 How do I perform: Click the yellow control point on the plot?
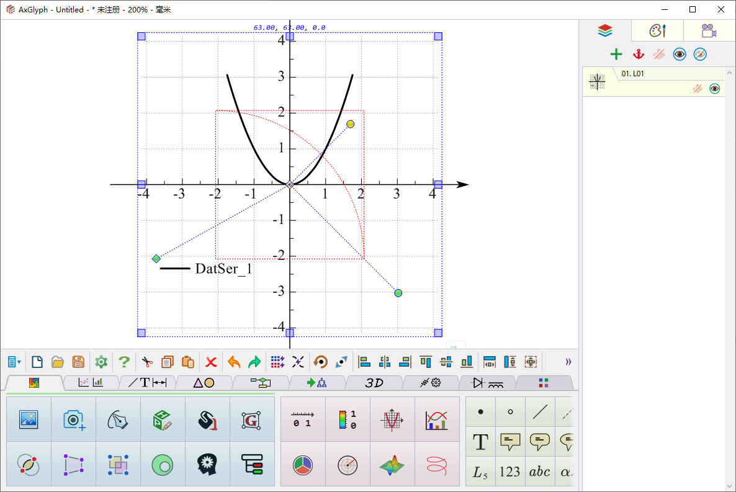[x=350, y=124]
